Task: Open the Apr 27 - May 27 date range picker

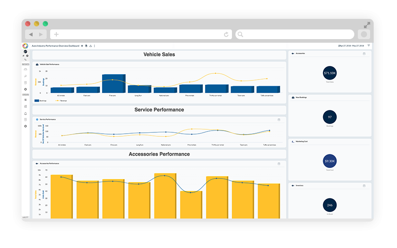Action: pos(351,46)
